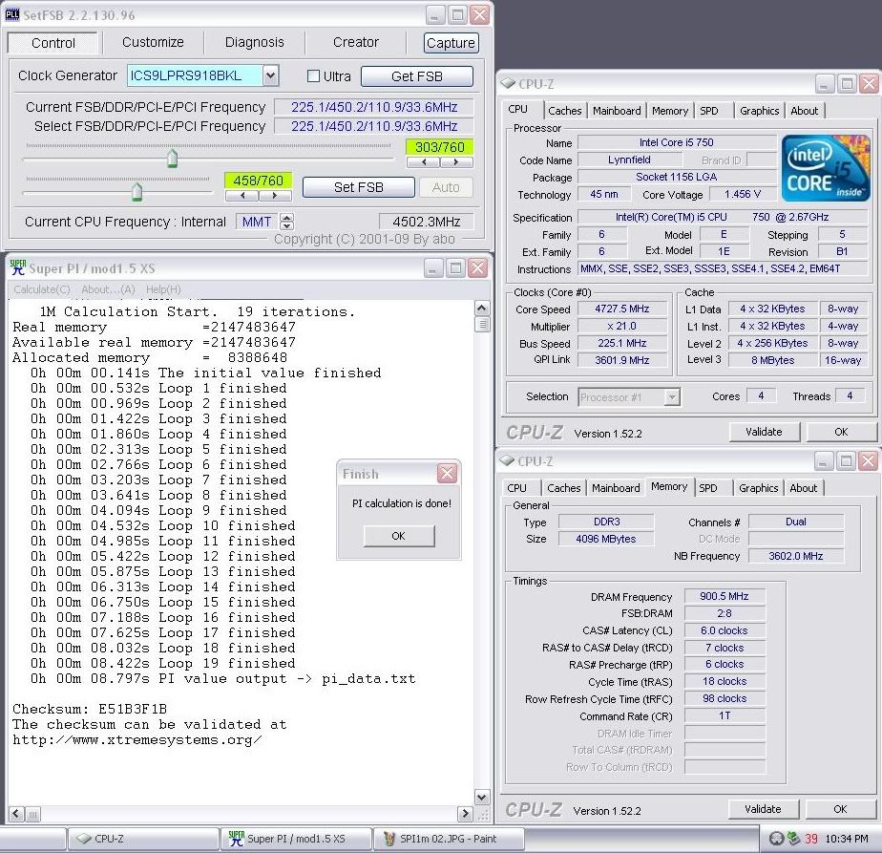The width and height of the screenshot is (882, 853).
Task: Open the Memory tab in upper CPU-Z window
Action: [670, 111]
